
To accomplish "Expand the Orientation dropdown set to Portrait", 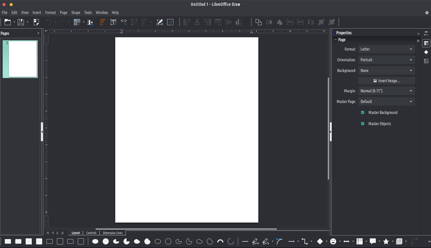I will click(386, 60).
